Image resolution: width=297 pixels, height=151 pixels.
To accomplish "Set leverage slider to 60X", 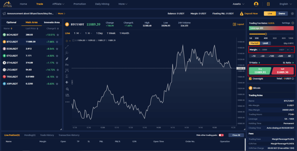I will click(x=275, y=35).
